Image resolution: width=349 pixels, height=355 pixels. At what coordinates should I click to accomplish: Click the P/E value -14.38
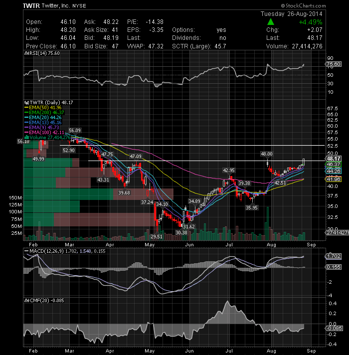click(x=155, y=22)
